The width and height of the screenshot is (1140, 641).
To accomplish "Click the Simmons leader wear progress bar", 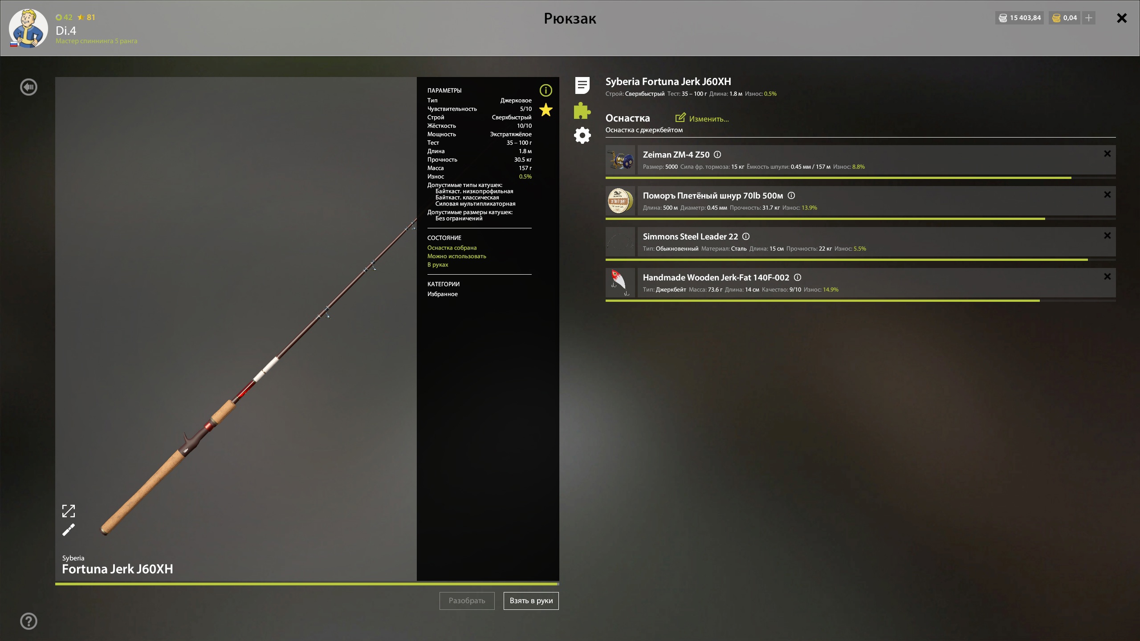I will click(860, 260).
